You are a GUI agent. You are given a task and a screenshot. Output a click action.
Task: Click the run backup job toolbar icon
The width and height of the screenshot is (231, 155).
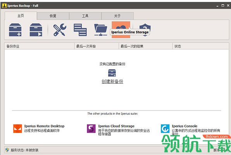pos(36,30)
